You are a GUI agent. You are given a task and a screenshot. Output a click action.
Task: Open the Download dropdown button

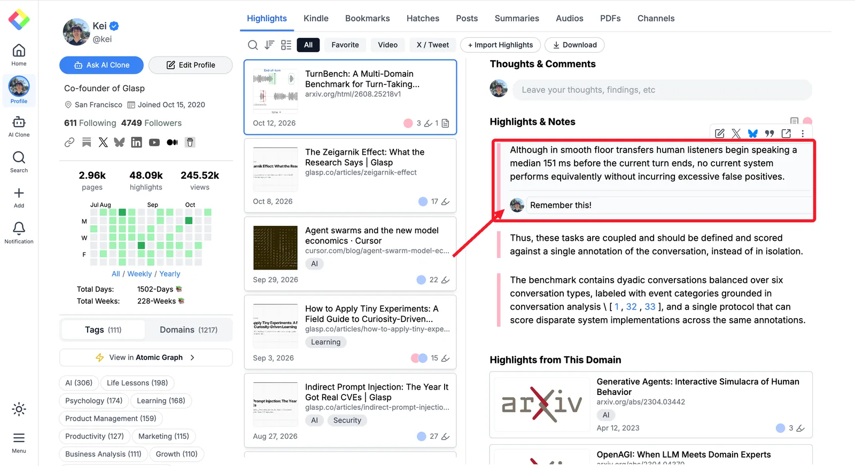tap(574, 45)
